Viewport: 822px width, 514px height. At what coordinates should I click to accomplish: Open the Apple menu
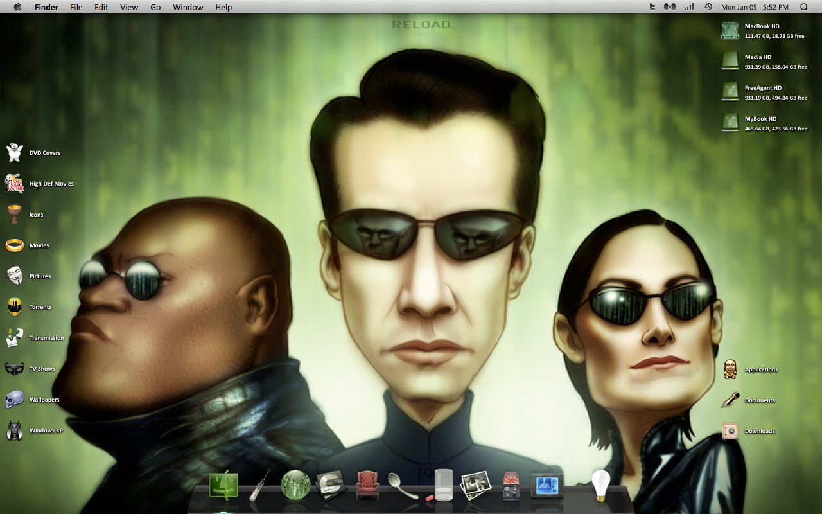[x=17, y=7]
